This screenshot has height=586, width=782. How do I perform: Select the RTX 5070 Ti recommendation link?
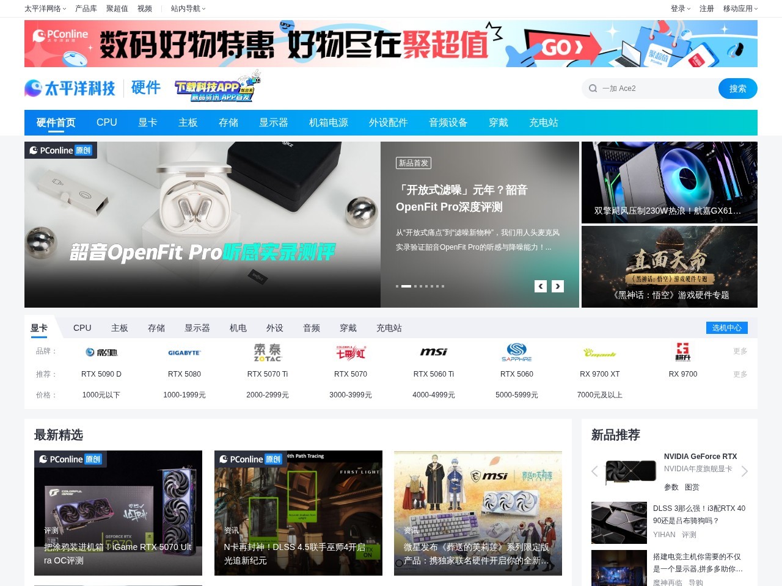coord(268,374)
